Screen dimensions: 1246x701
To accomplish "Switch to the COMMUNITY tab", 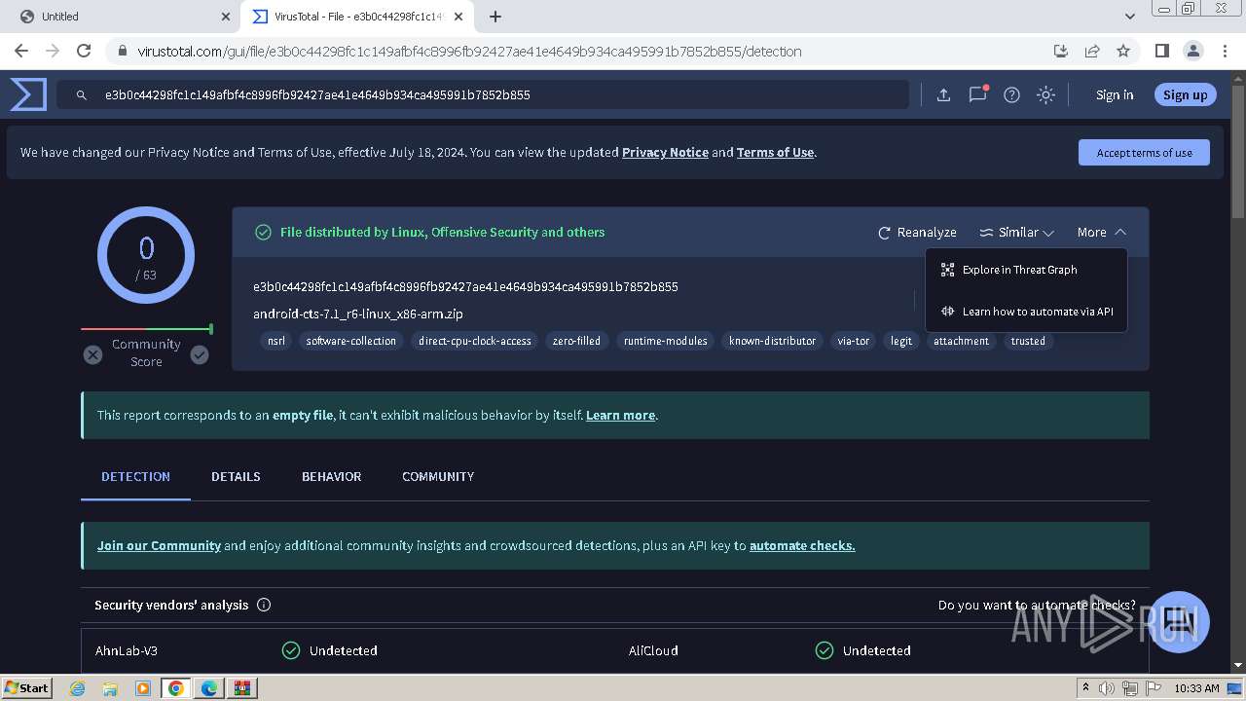I will [x=438, y=476].
